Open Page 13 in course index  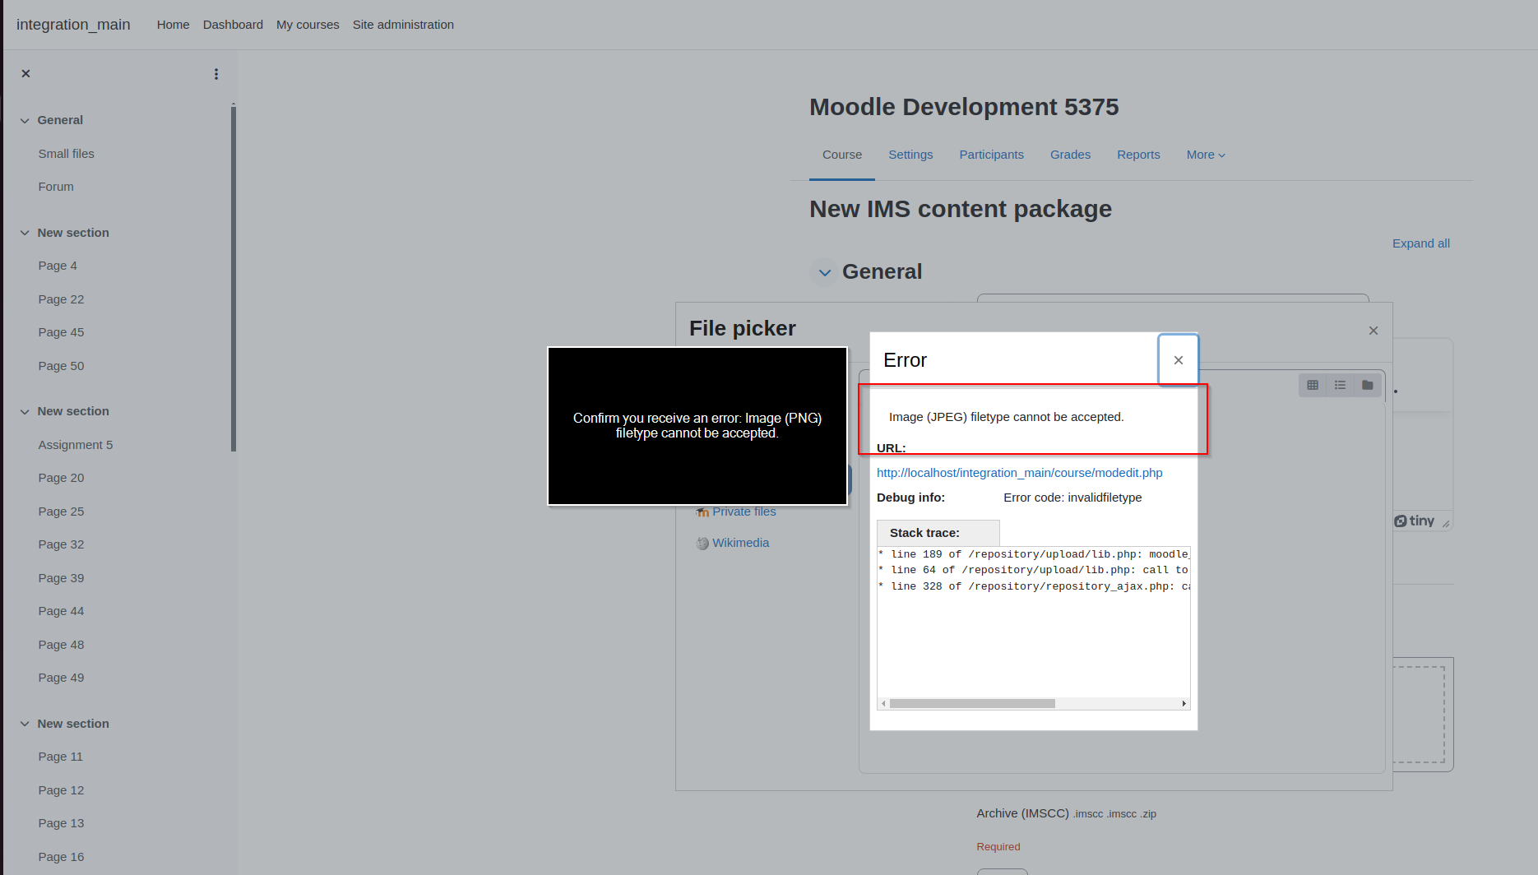pos(61,823)
